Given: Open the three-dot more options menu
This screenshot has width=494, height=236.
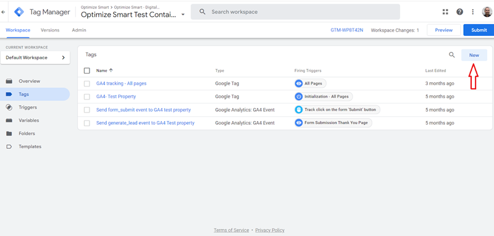Looking at the screenshot, I should pyautogui.click(x=472, y=12).
